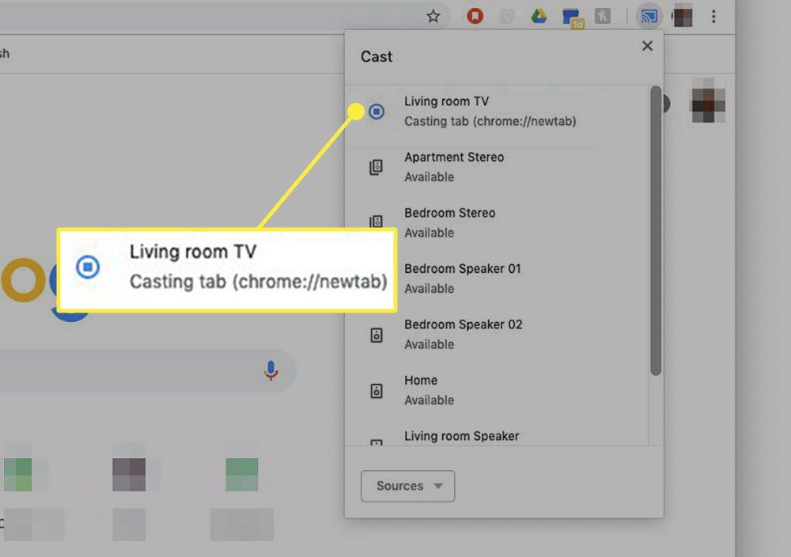Image resolution: width=791 pixels, height=557 pixels.
Task: Open the teal green shortcut tile
Action: (x=242, y=474)
